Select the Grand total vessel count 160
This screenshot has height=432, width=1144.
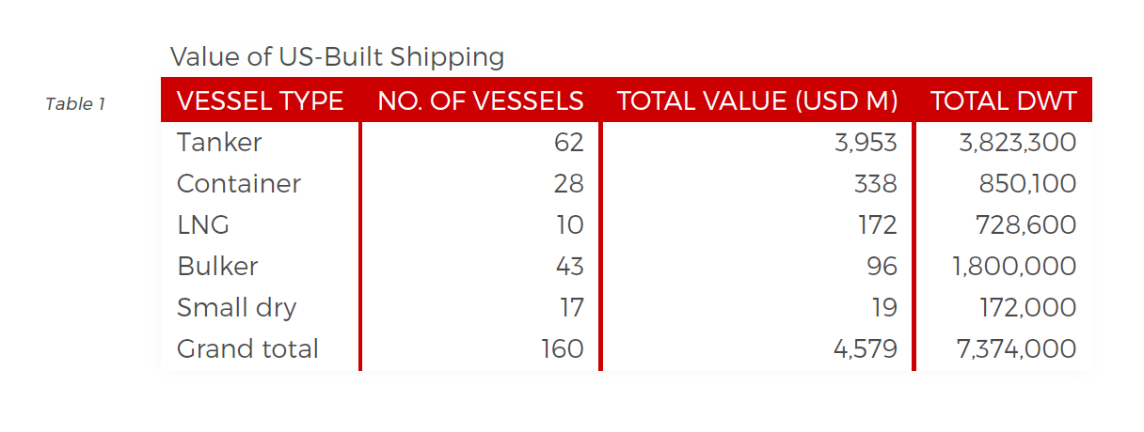pos(563,349)
